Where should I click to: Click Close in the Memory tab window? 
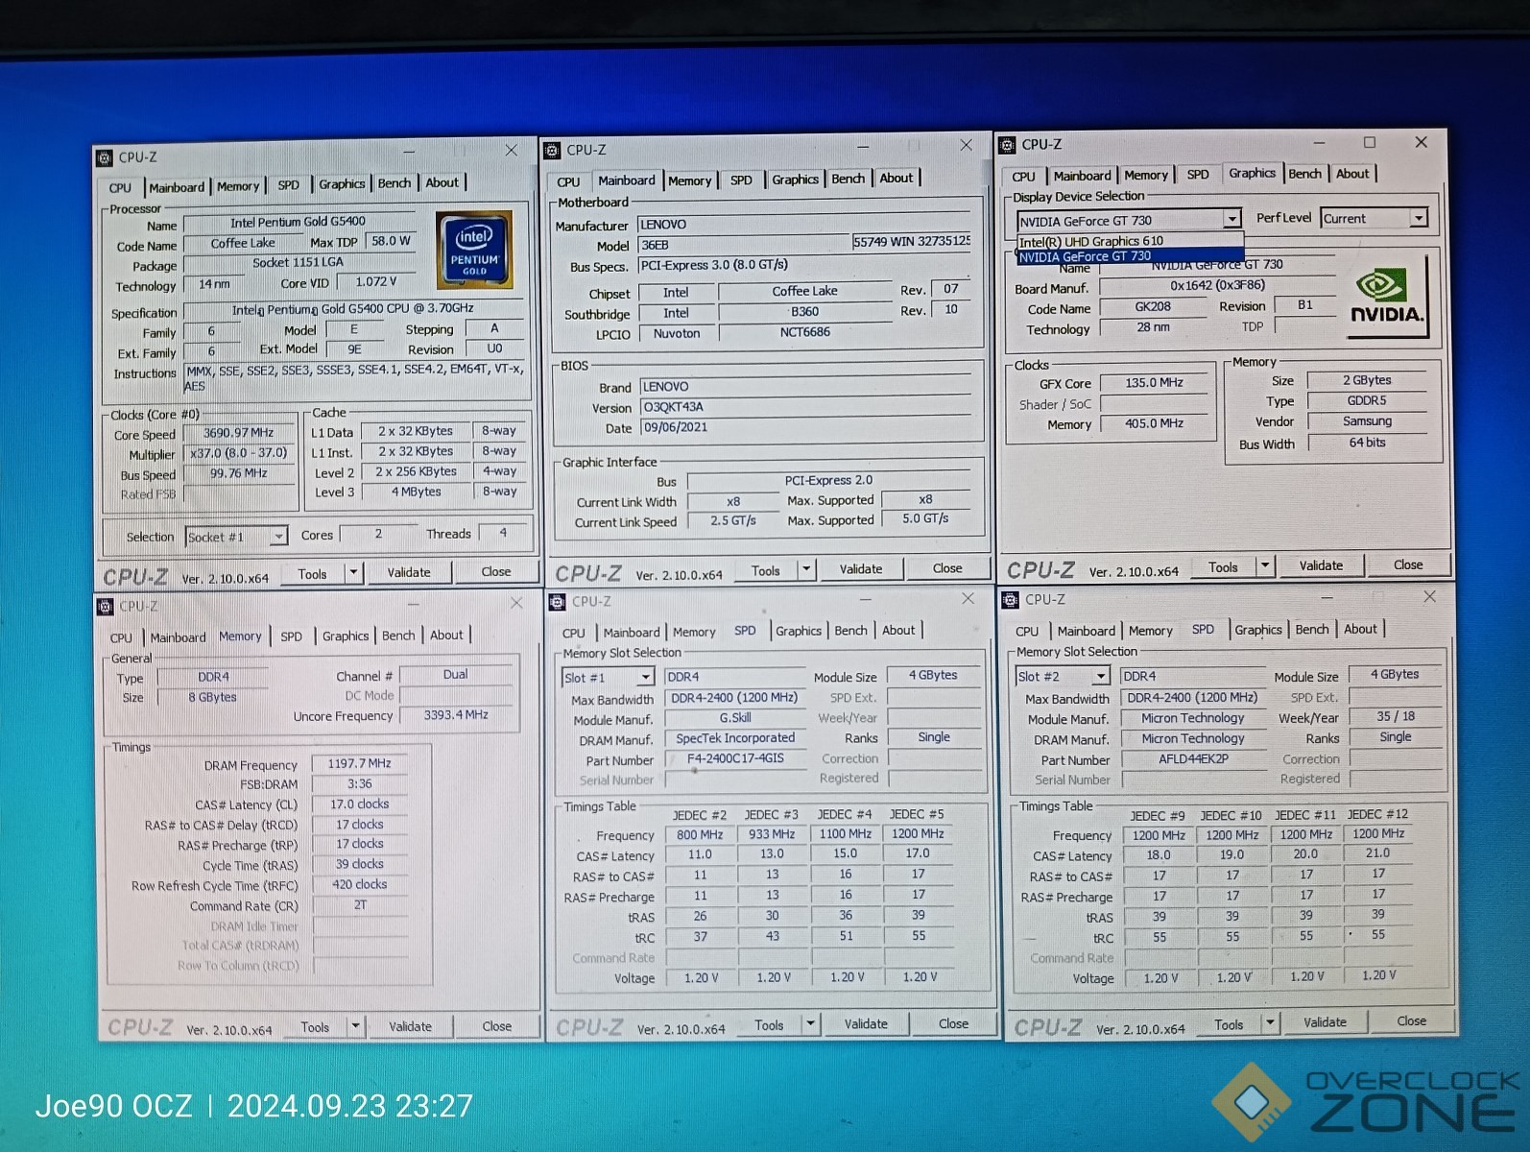tap(497, 1026)
